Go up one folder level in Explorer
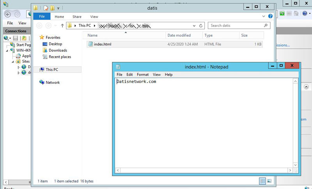Image resolution: width=312 pixels, height=189 pixels. pos(62,26)
